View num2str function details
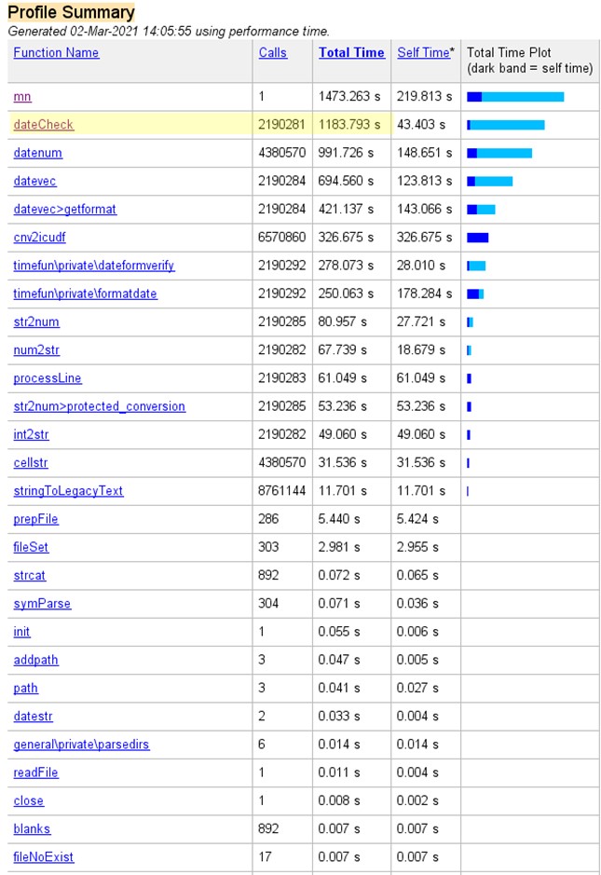The width and height of the screenshot is (601, 875). [x=36, y=350]
